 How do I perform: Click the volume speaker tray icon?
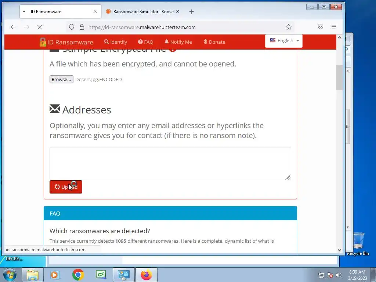339,275
